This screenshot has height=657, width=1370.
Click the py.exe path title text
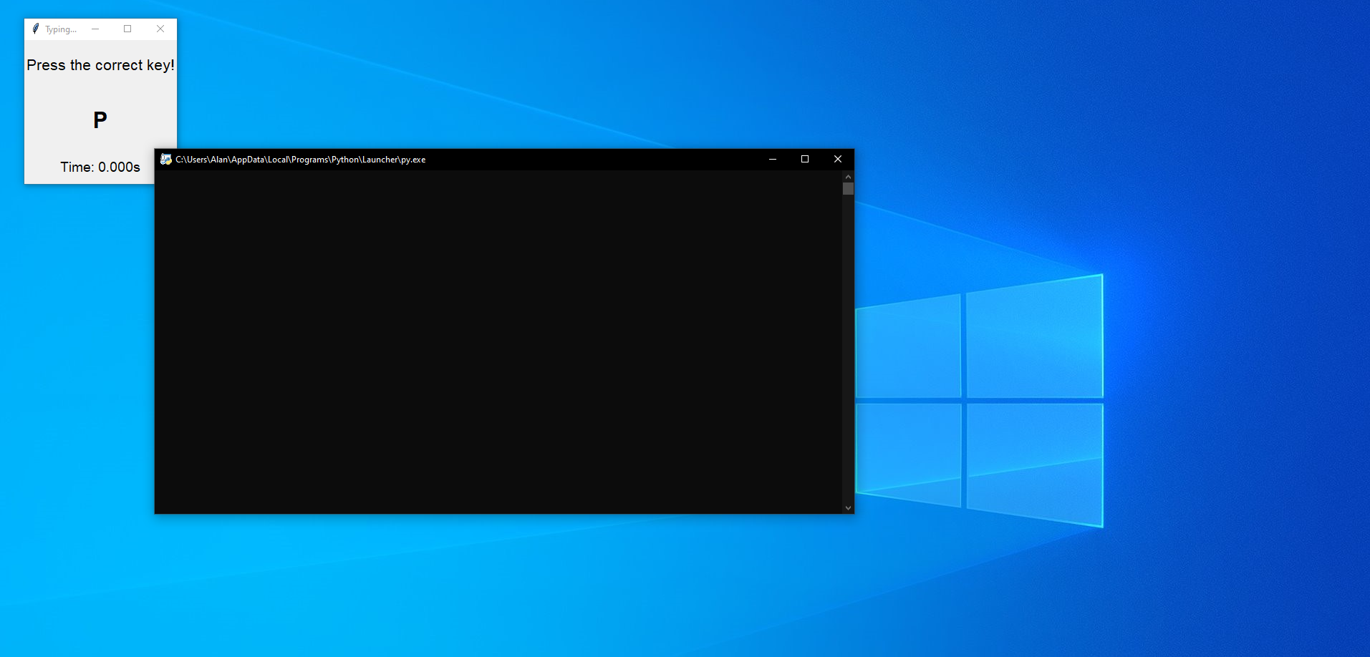(300, 160)
